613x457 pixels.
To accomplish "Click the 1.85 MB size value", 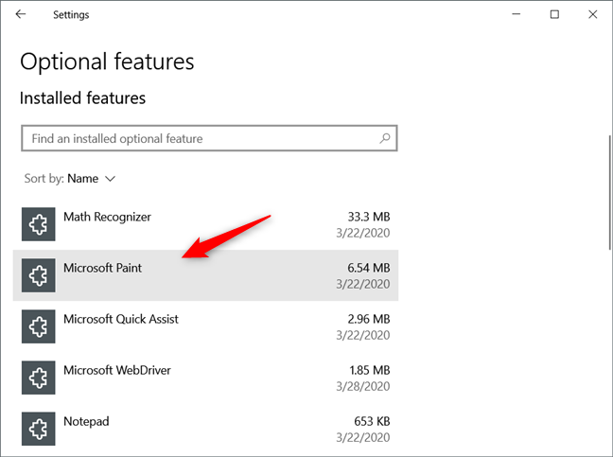I will pos(370,370).
